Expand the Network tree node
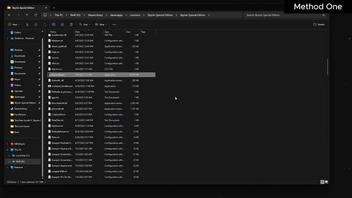 tap(8, 167)
